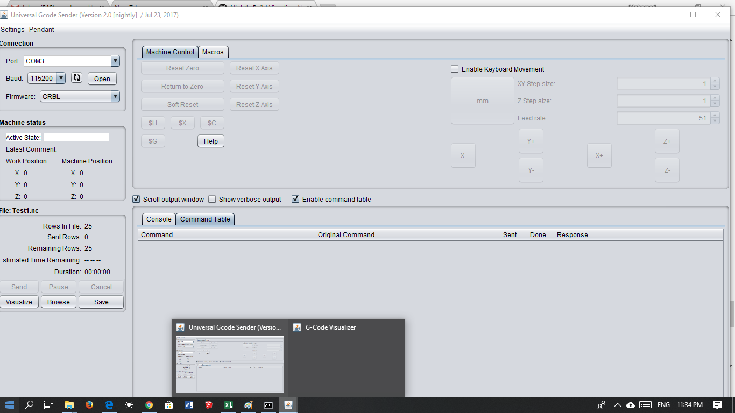The height and width of the screenshot is (413, 735).
Task: Click Browse to choose file
Action: point(59,302)
